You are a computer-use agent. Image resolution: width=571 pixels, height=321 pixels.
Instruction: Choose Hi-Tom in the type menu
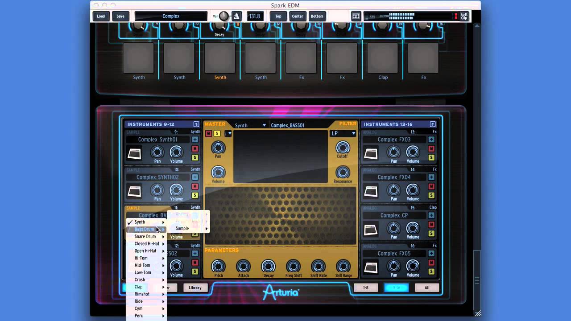(x=146, y=258)
